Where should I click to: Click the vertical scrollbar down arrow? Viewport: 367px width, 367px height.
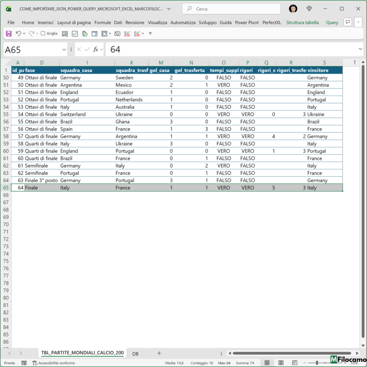point(363,345)
